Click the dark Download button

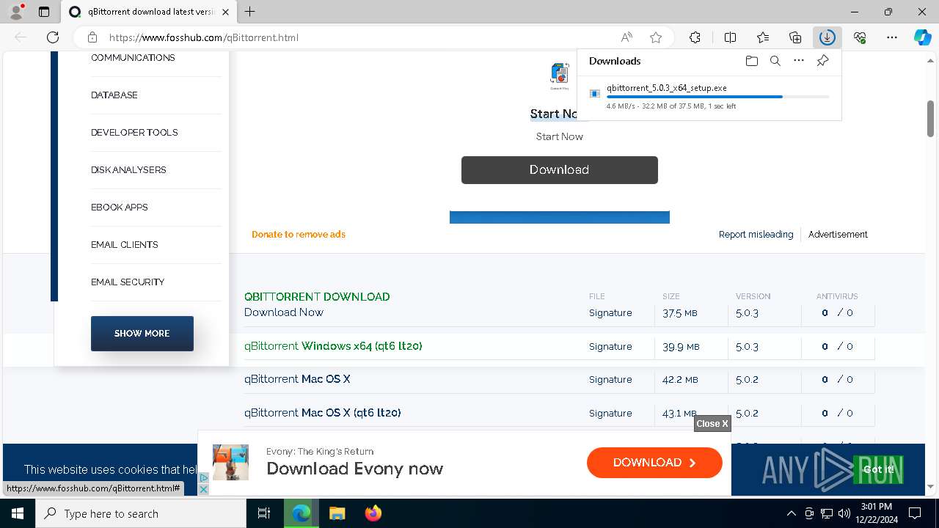click(560, 170)
